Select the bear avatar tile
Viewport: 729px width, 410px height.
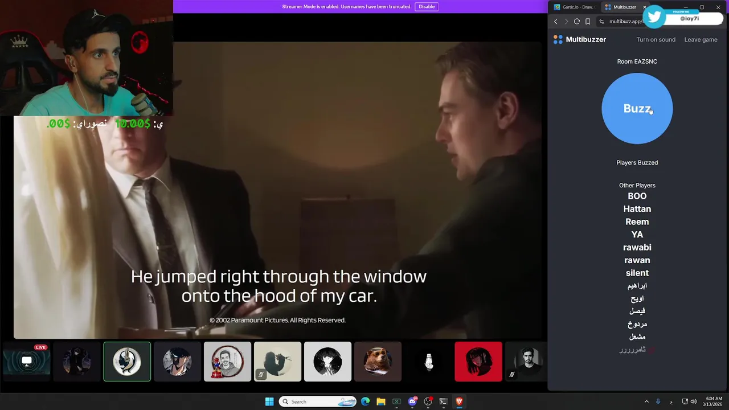(378, 362)
